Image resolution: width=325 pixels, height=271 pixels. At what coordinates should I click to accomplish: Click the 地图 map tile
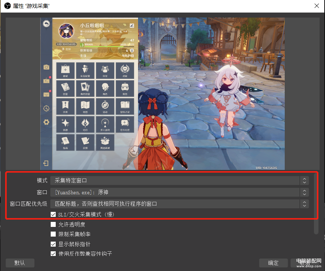(85, 106)
